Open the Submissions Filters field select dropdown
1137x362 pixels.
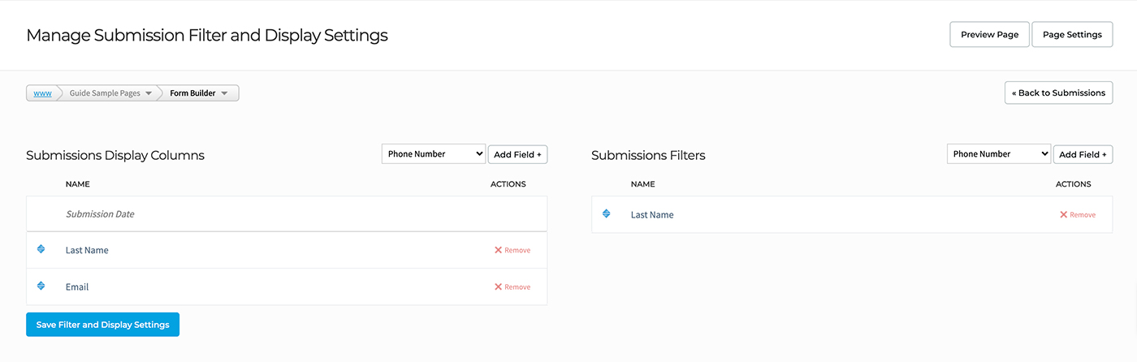pos(998,154)
